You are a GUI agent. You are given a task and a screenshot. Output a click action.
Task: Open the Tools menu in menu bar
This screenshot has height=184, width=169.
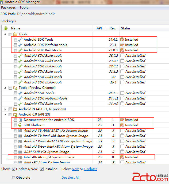24,7
